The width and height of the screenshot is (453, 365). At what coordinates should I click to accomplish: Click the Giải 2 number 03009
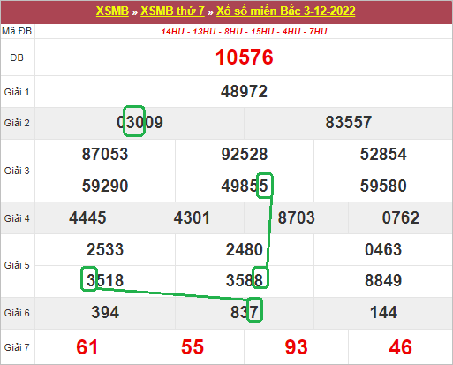(x=140, y=122)
